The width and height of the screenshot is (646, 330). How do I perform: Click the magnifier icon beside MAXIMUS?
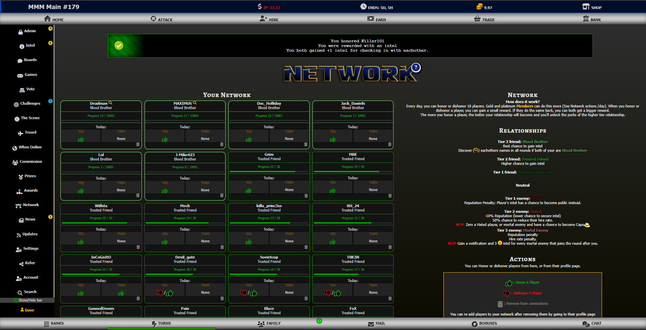click(x=195, y=103)
